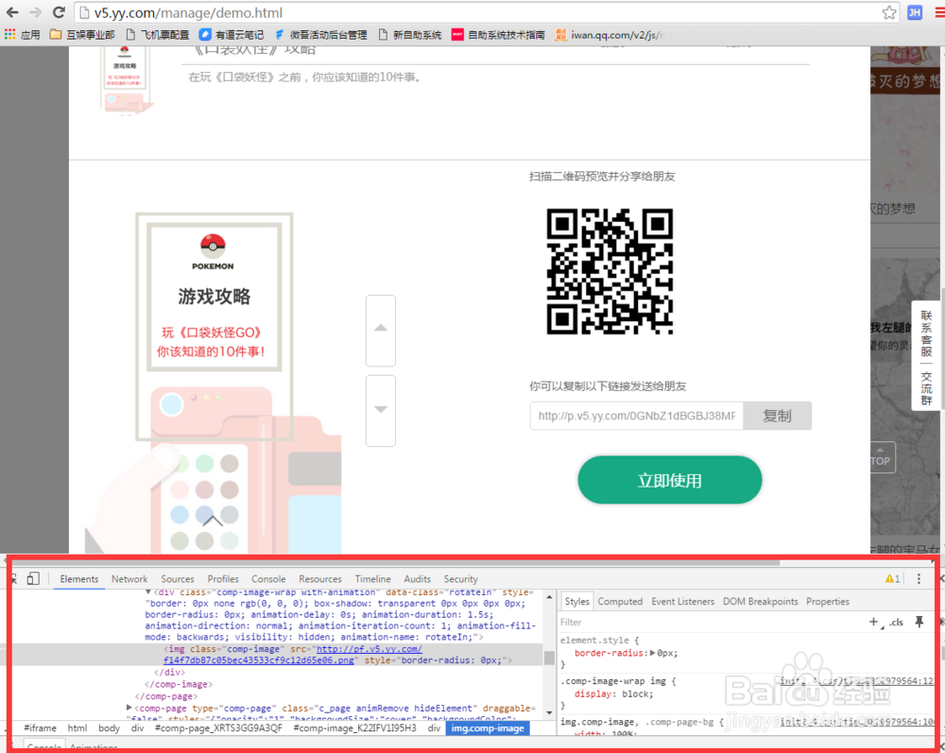Open the DevTools settings via vertical dots menu
The width and height of the screenshot is (945, 753).
919,578
